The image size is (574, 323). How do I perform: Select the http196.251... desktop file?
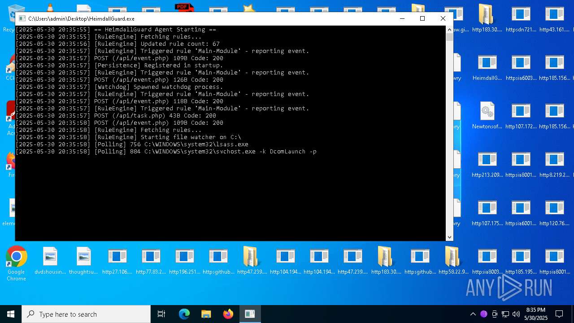[x=184, y=261]
